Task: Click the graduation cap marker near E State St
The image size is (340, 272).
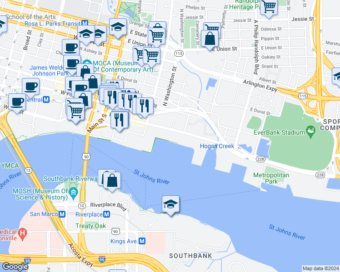Action: [118, 27]
